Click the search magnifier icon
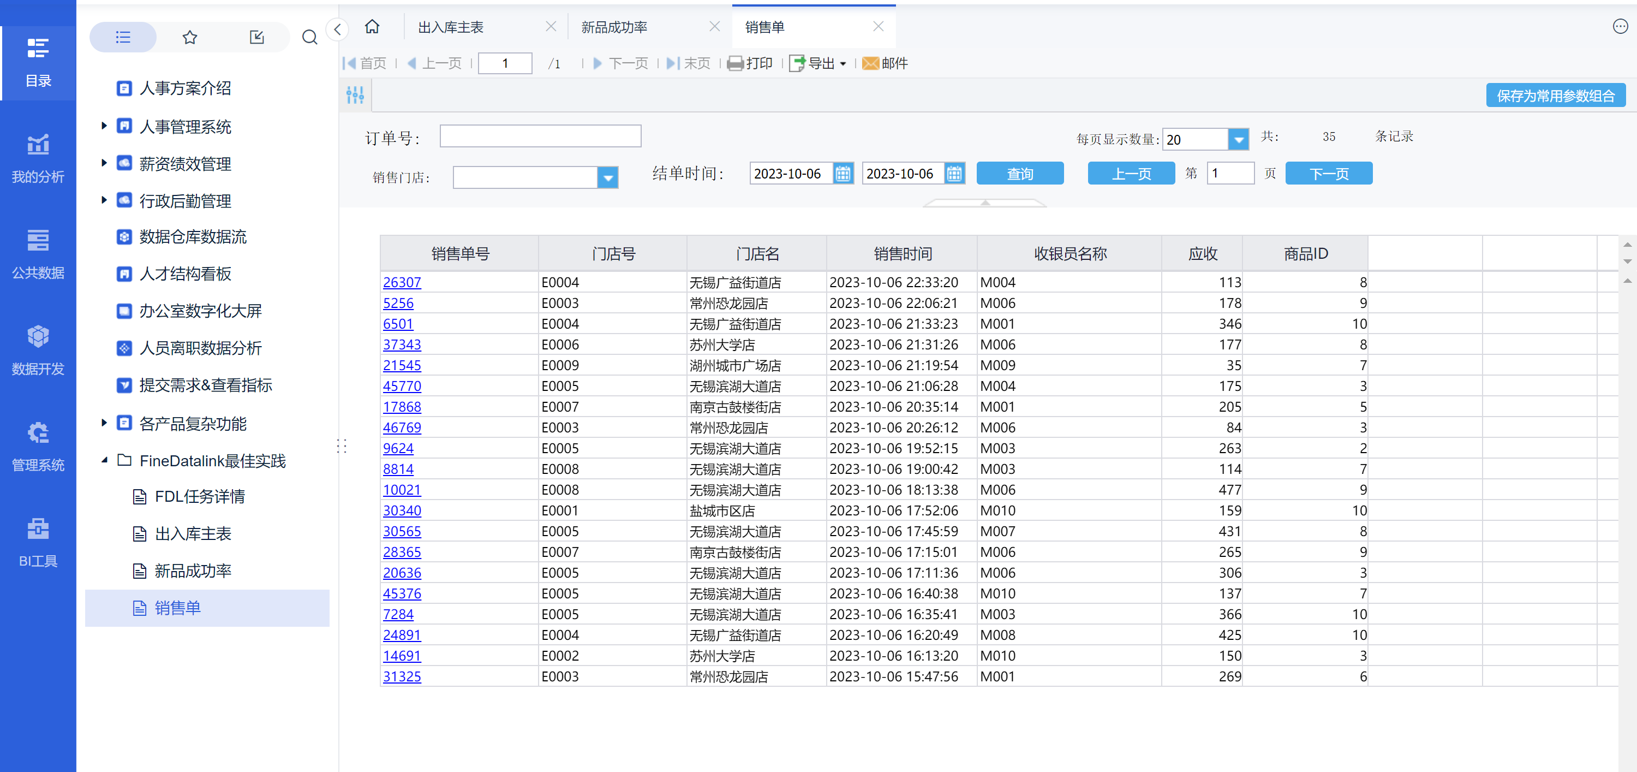 [309, 38]
